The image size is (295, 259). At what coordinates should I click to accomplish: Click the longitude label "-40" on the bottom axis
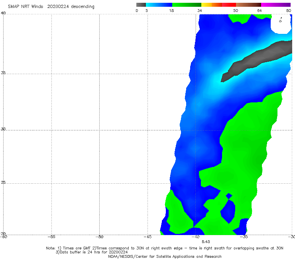pyautogui.click(x=195, y=237)
